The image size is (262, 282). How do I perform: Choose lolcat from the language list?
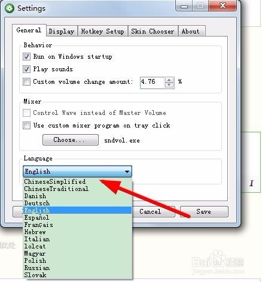78,246
